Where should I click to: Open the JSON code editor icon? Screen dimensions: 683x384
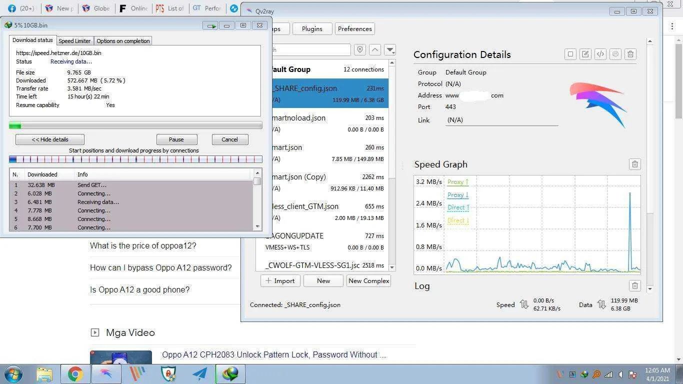(600, 54)
